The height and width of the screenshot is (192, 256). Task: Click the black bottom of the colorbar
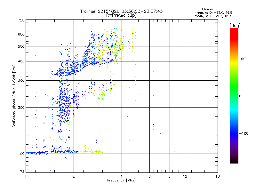tap(234, 161)
